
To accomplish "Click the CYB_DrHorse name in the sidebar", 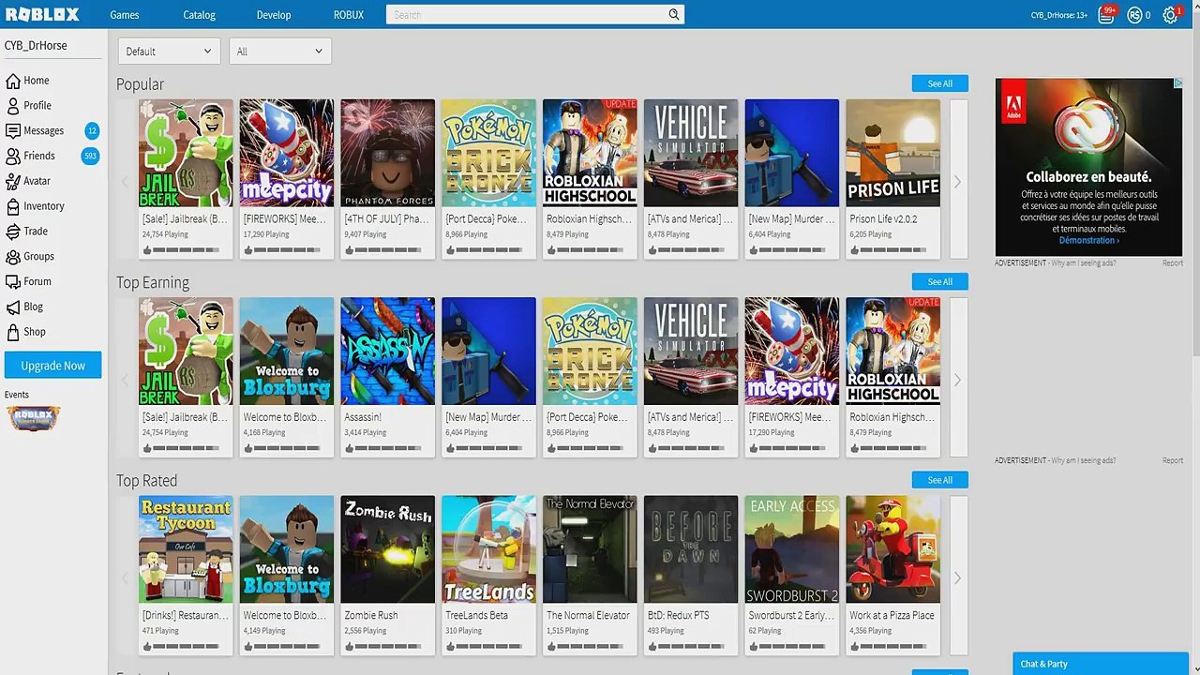I will tap(36, 46).
